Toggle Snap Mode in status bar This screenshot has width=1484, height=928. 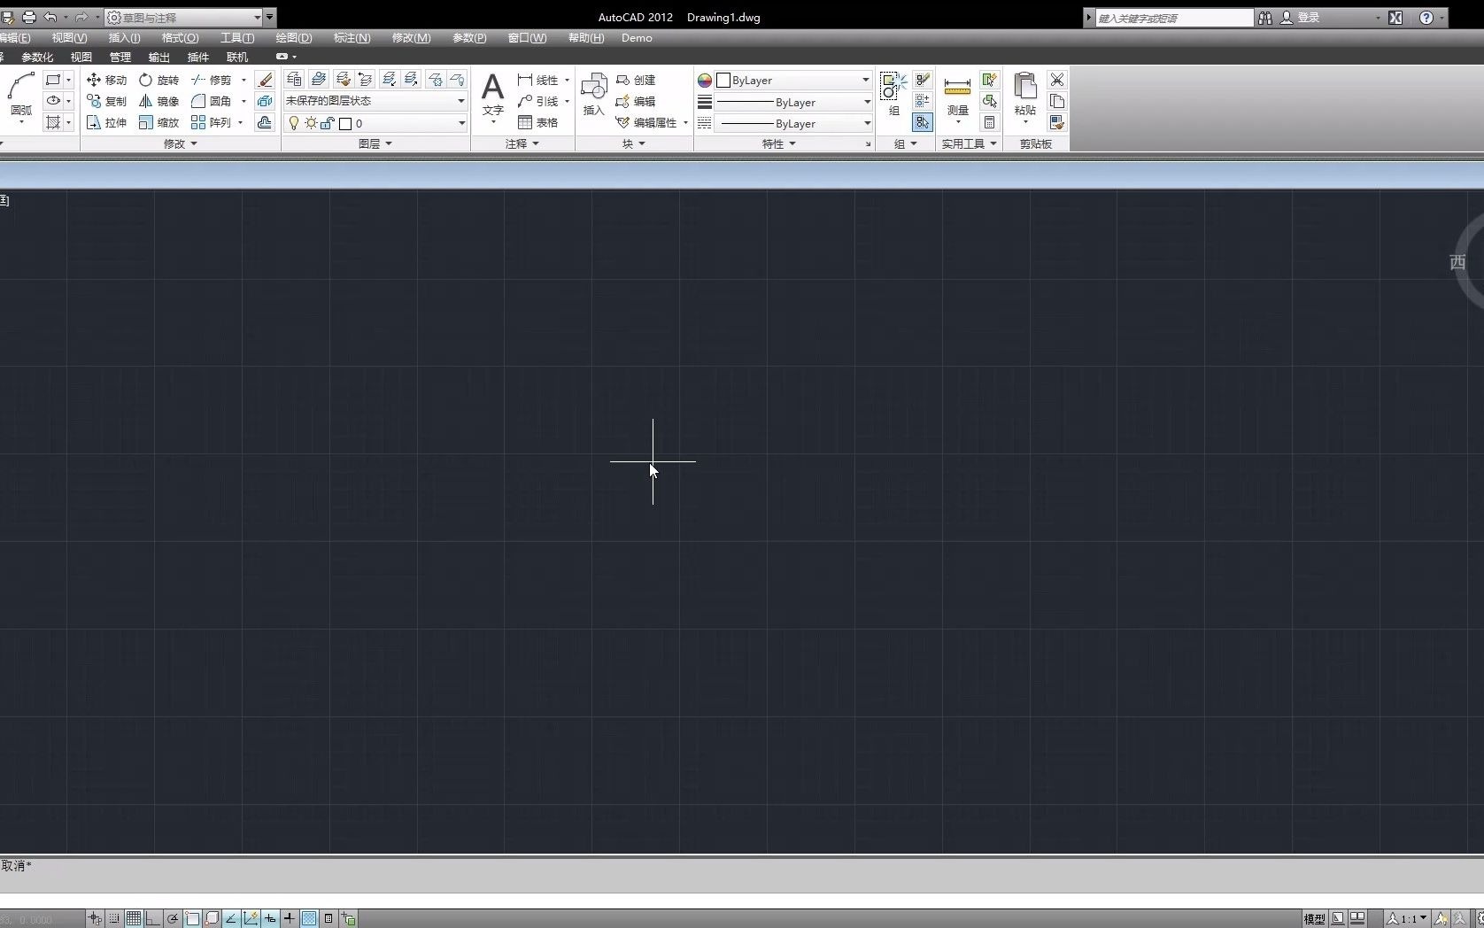click(x=114, y=918)
